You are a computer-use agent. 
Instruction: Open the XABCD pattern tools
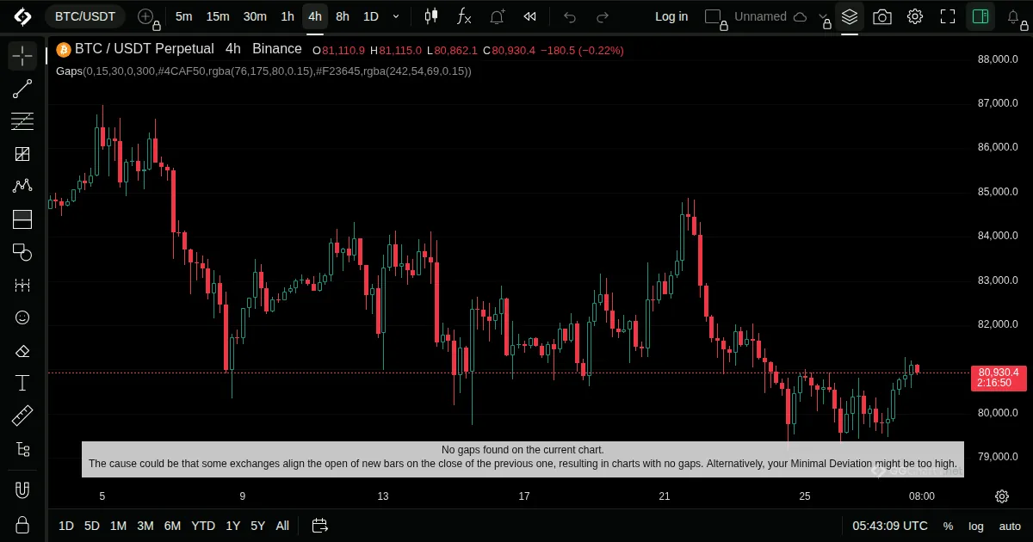(22, 187)
